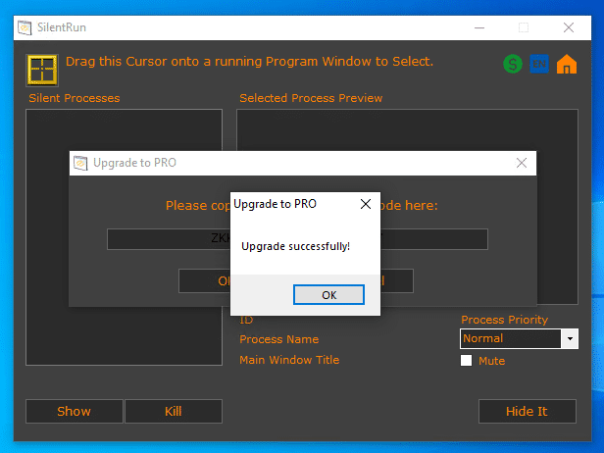
Task: Click the SilentRun app icon in title bar
Action: 25,27
